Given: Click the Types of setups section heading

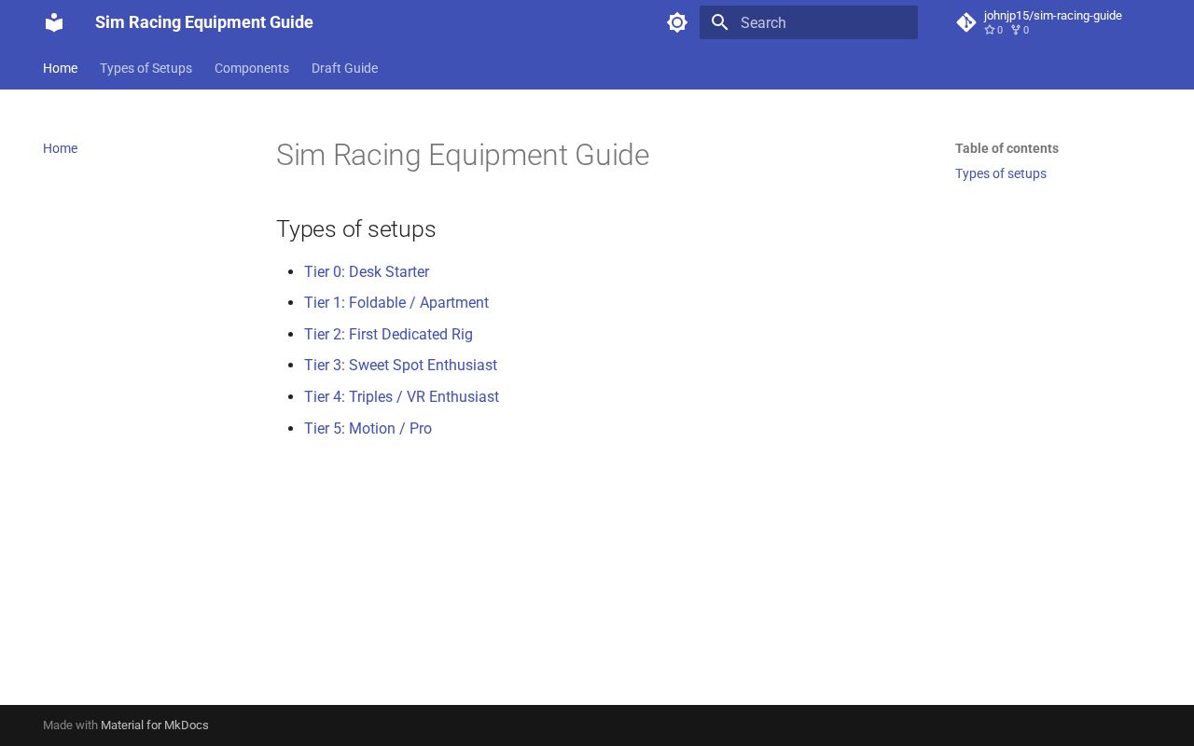Looking at the screenshot, I should click(356, 229).
